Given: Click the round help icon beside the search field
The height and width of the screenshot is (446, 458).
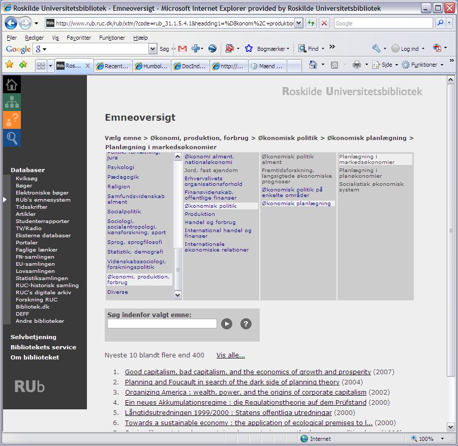Looking at the screenshot, I should tap(246, 324).
